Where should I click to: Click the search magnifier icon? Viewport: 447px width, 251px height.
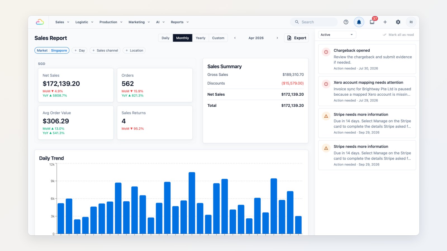[x=297, y=22]
